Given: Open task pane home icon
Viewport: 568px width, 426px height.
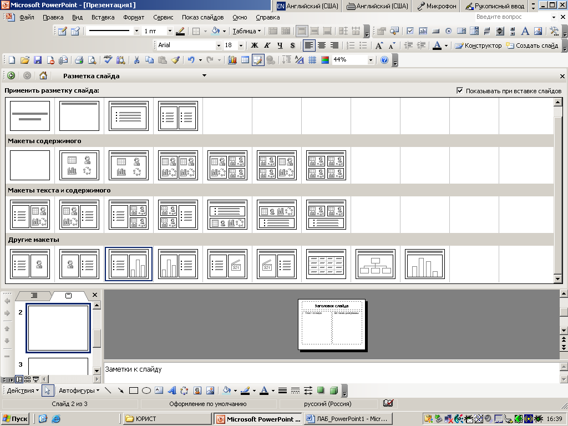Looking at the screenshot, I should (43, 75).
